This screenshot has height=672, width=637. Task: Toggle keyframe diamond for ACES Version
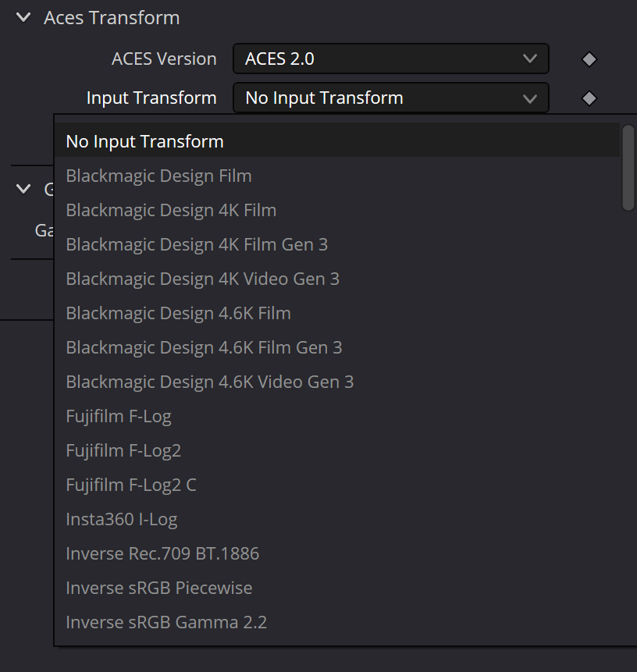click(x=589, y=59)
